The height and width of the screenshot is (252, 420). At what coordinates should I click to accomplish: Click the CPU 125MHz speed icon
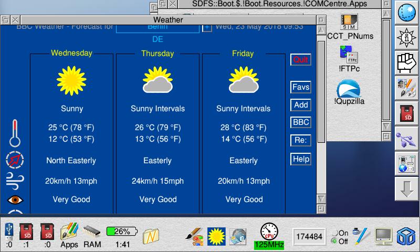tap(269, 236)
